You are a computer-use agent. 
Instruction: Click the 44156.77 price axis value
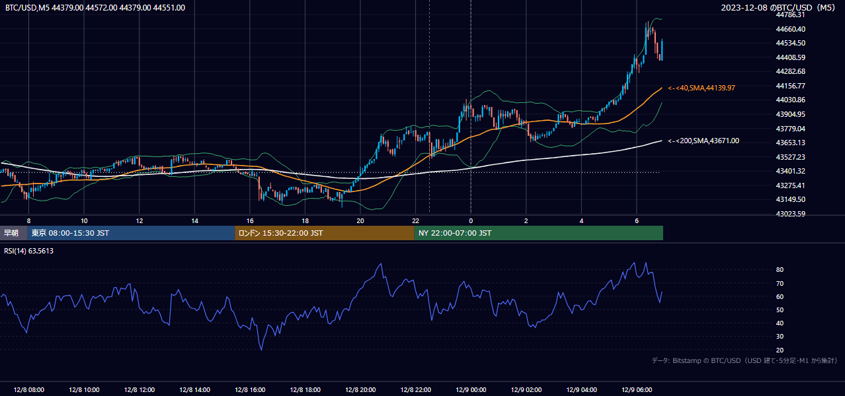click(x=791, y=86)
